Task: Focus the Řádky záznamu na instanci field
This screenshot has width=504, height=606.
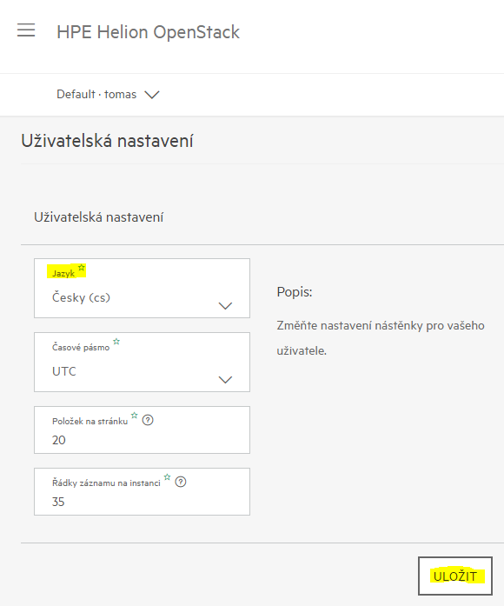Action: [143, 491]
